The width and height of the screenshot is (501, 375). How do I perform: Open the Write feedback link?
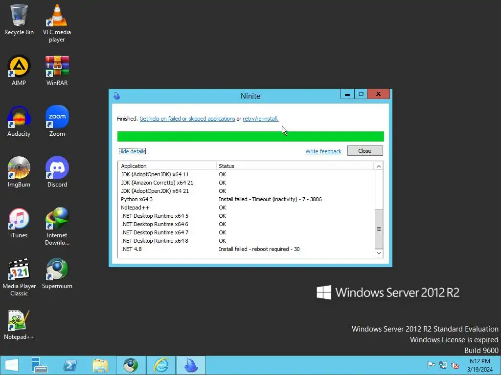pyautogui.click(x=323, y=151)
